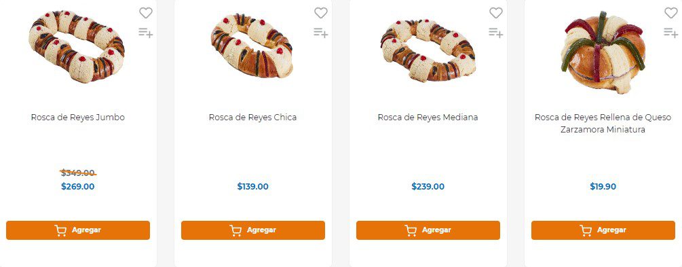Open the Rosca de Reyes Jumbo title link
The width and height of the screenshot is (682, 267).
pyautogui.click(x=78, y=117)
